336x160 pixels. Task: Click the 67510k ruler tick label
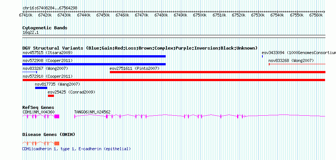coord(219,15)
